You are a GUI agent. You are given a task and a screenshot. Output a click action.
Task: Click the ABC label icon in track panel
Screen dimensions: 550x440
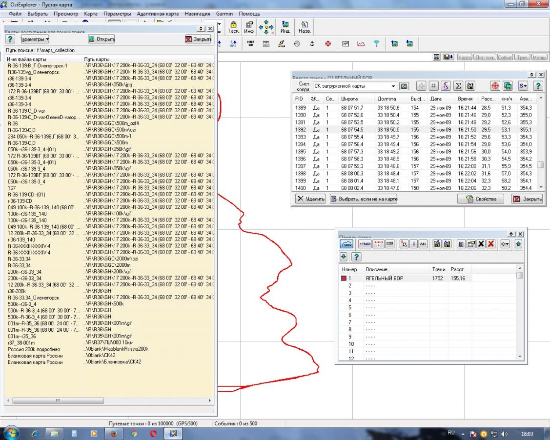click(x=423, y=244)
